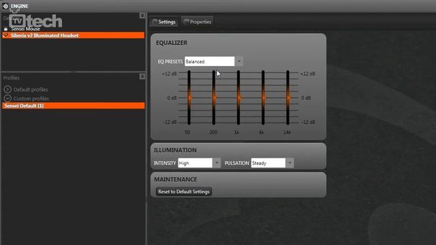Click the EQ PRESETS label
Viewport: 436px width, 245px height.
[x=170, y=61]
